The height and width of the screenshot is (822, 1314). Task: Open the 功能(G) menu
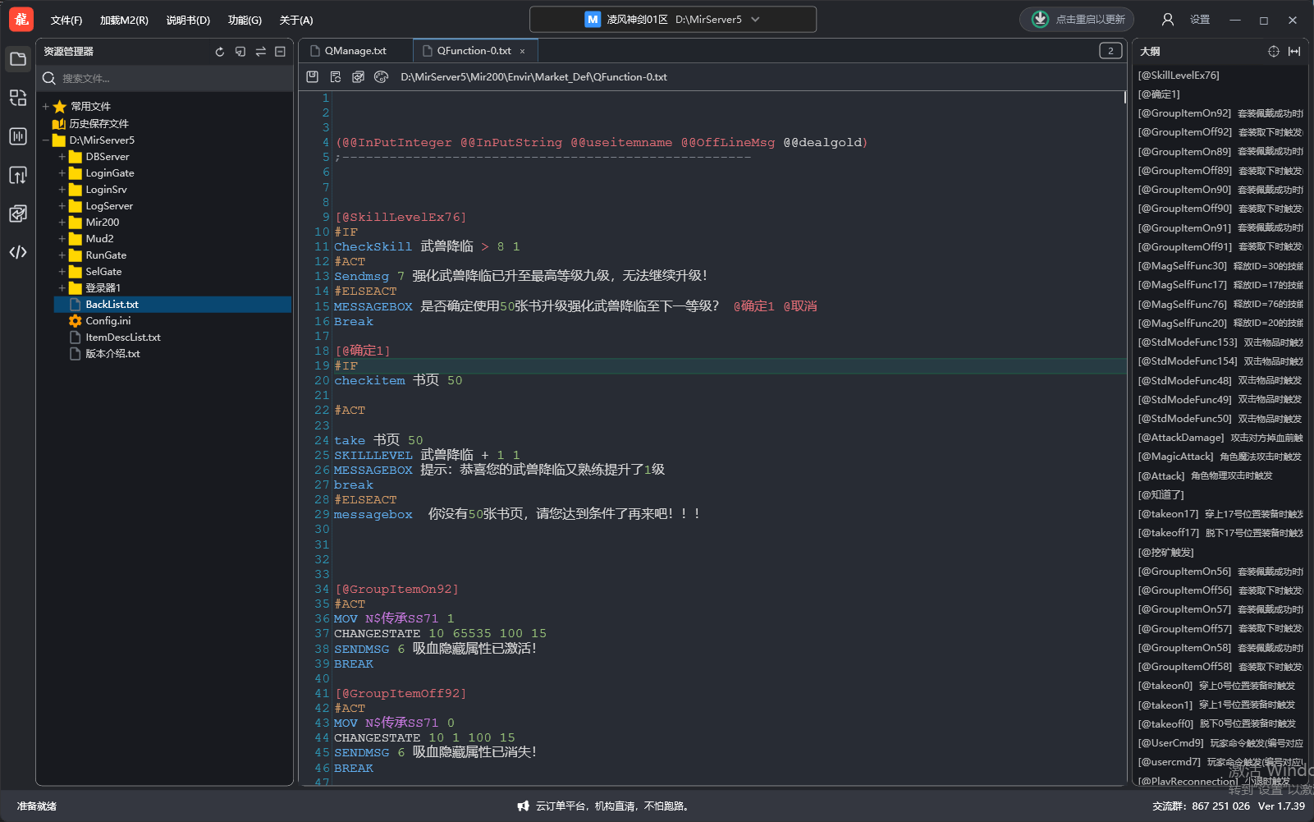245,21
